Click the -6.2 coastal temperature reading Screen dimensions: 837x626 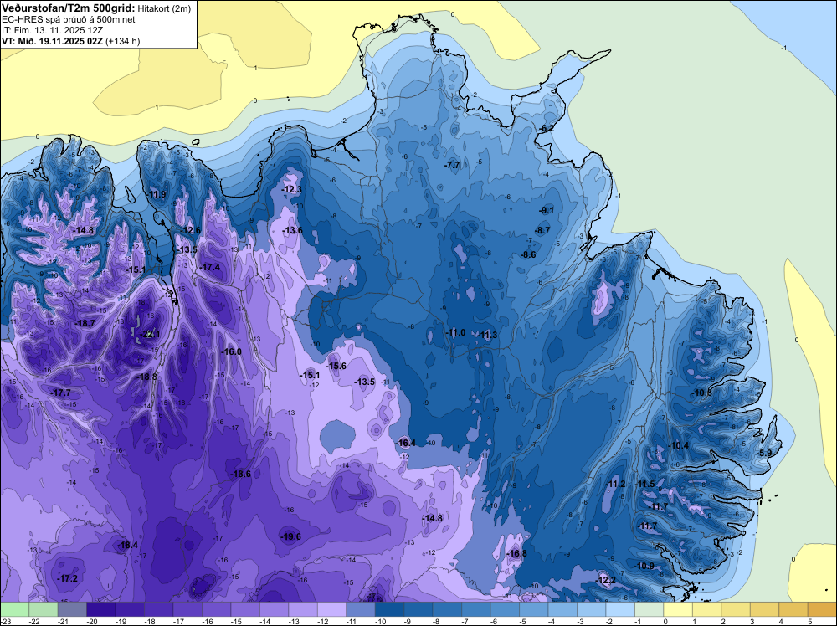point(547,129)
